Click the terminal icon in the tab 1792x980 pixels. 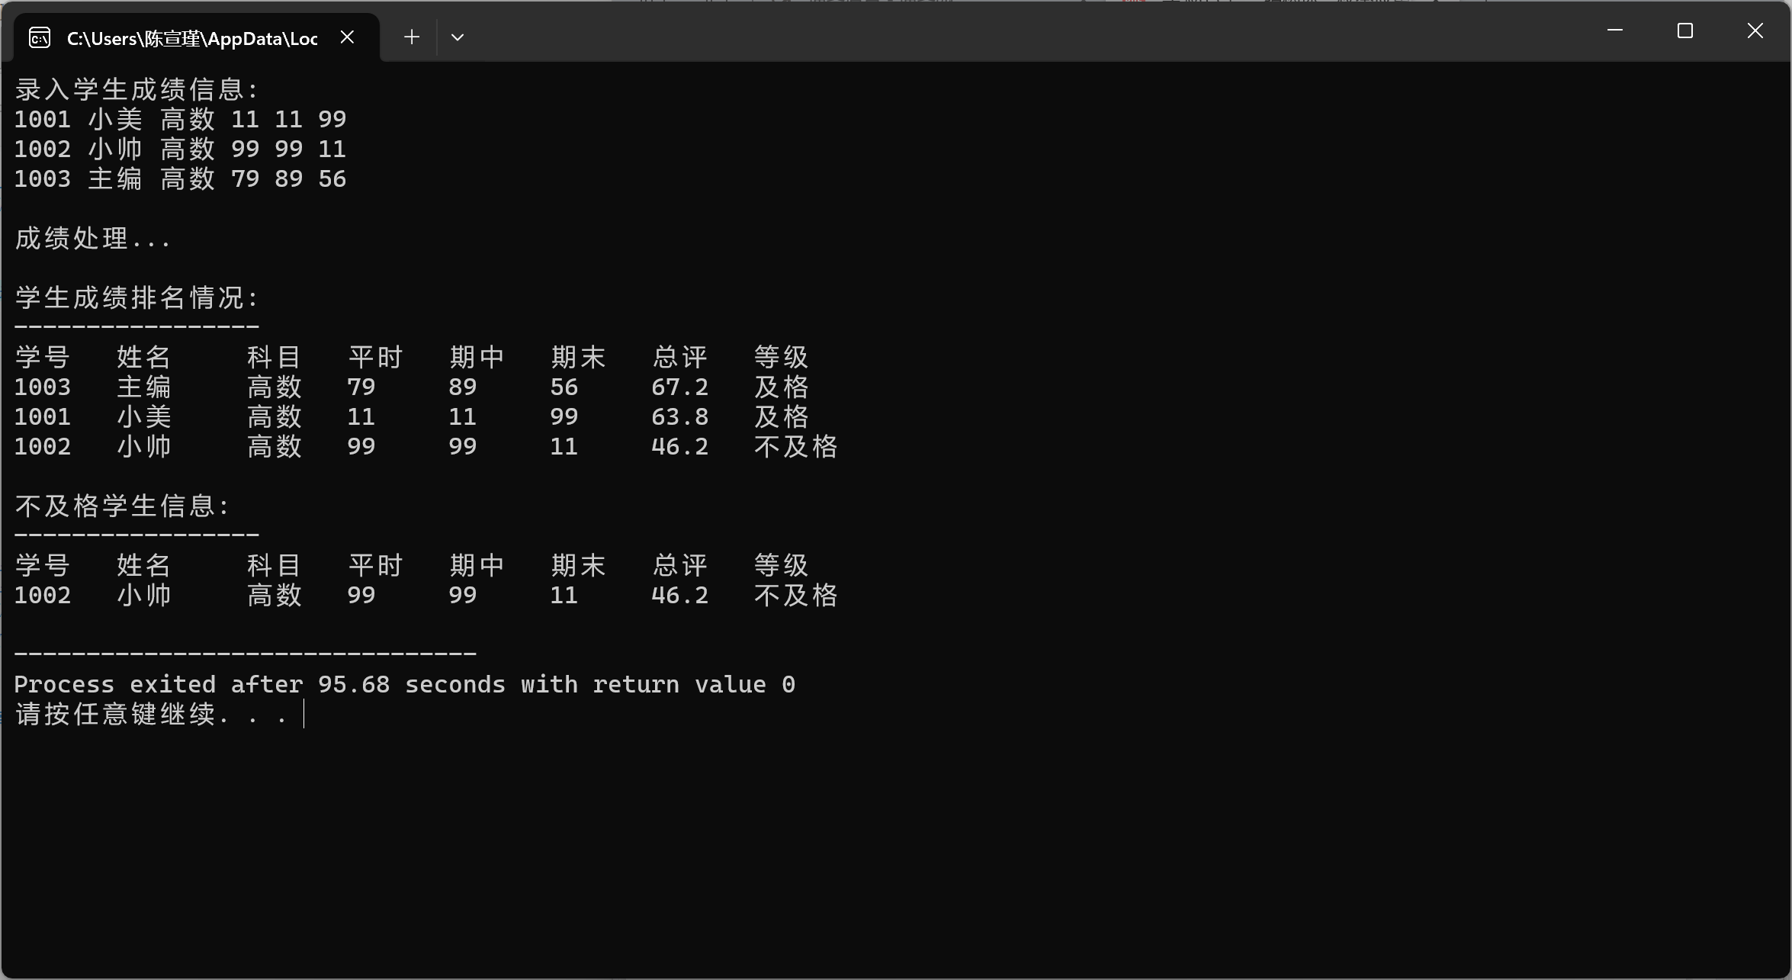(40, 37)
